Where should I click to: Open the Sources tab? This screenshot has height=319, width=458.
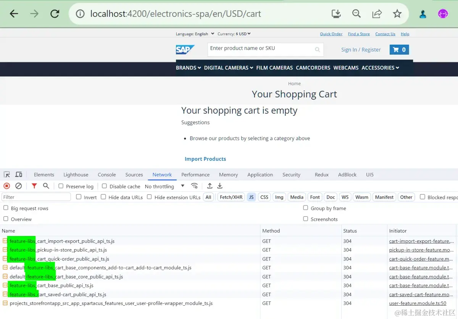(x=134, y=175)
